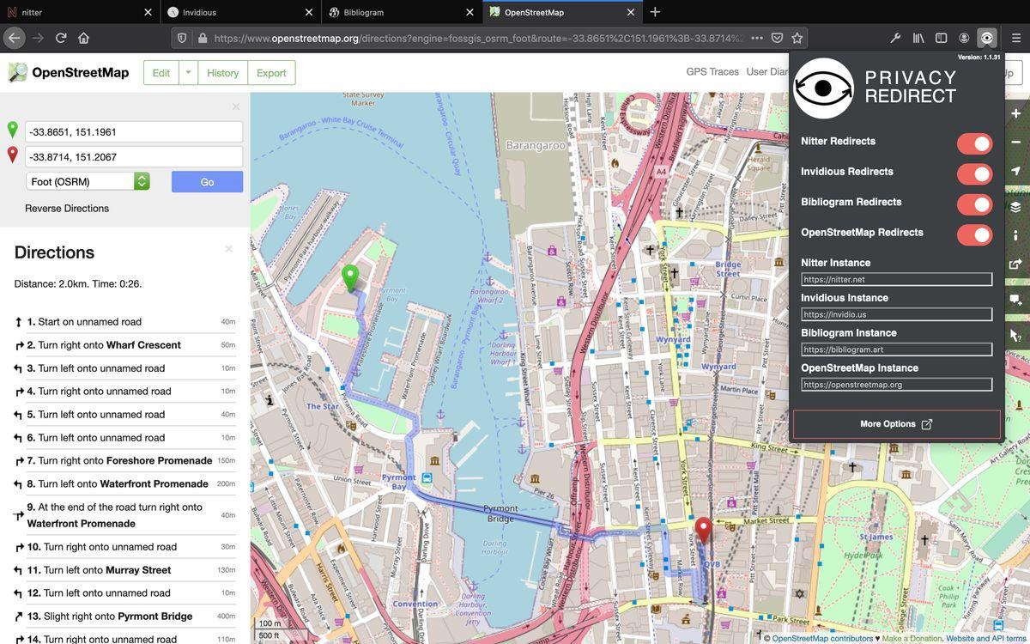Toggle OpenStreetMap Redirects switch

tap(974, 234)
